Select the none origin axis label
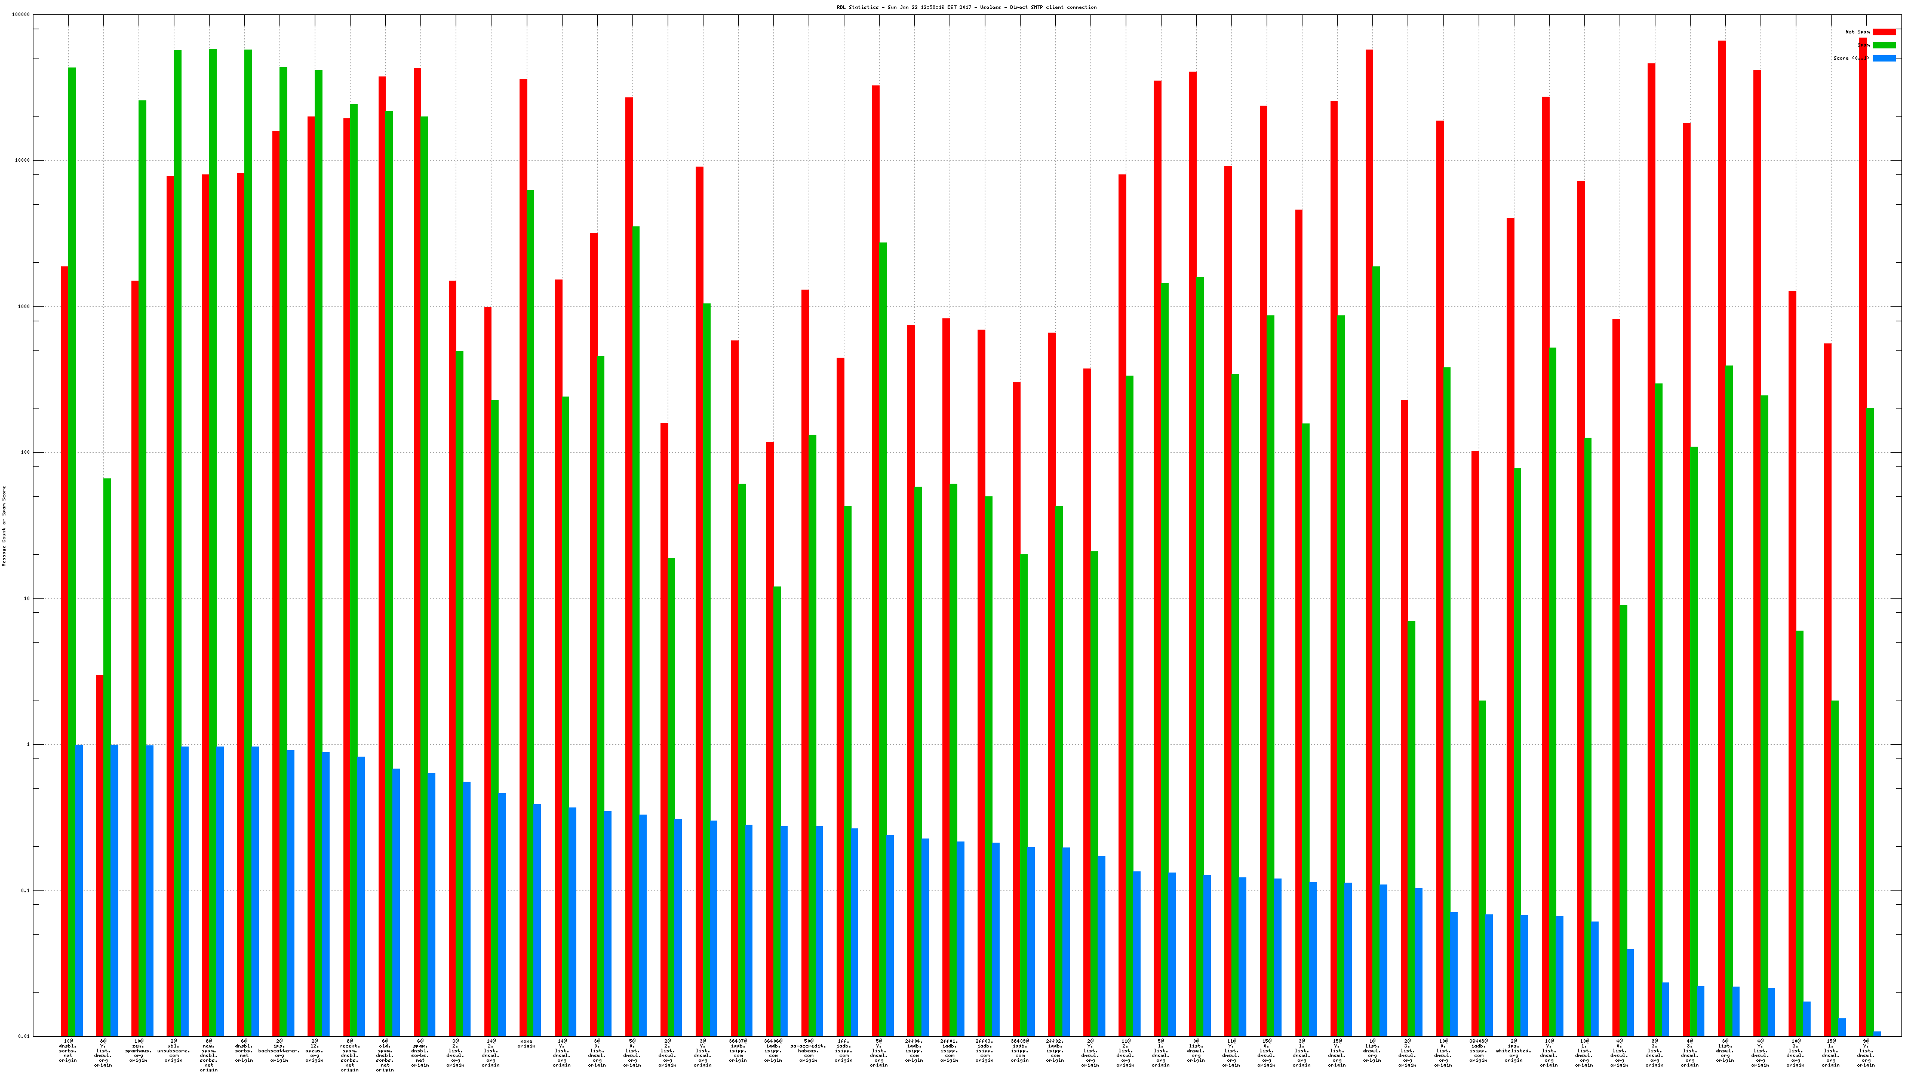This screenshot has width=1911, height=1075. (526, 1044)
